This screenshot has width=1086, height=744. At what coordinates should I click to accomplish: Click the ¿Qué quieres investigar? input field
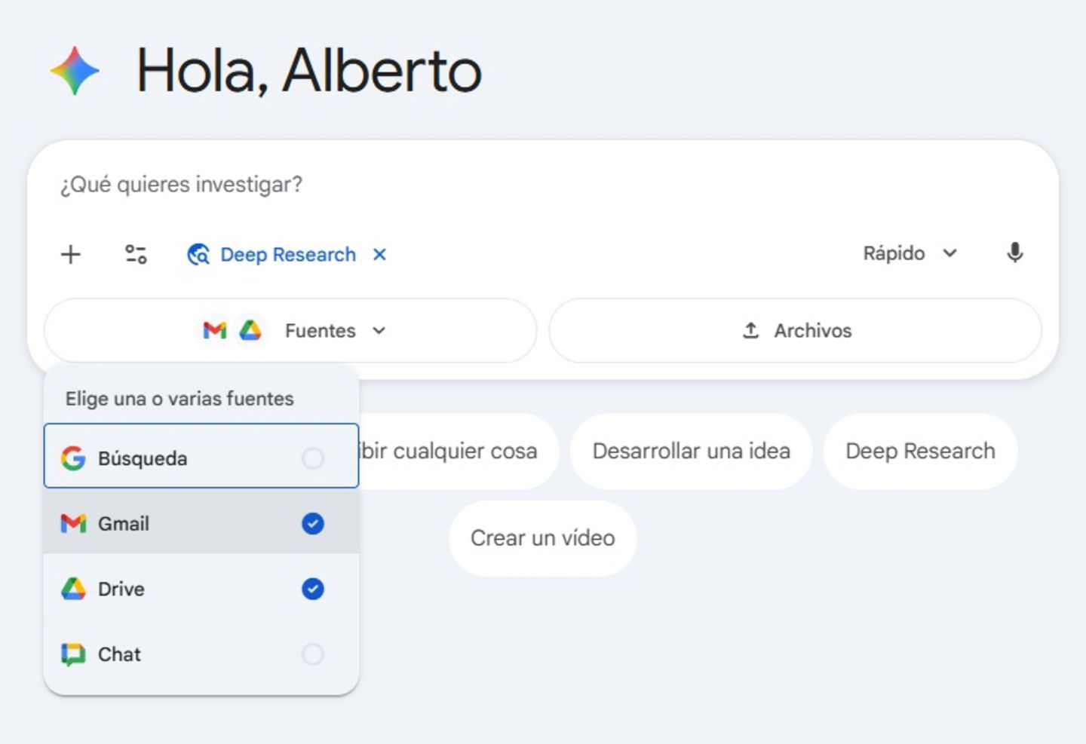pos(181,184)
